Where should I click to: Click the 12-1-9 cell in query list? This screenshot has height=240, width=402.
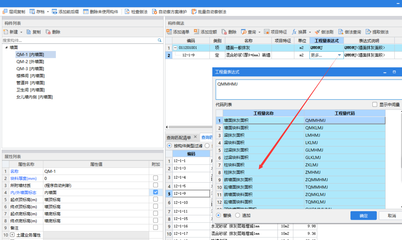[191, 193]
